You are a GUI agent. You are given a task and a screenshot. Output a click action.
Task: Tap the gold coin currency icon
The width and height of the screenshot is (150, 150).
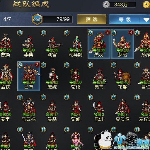[x=146, y=5]
